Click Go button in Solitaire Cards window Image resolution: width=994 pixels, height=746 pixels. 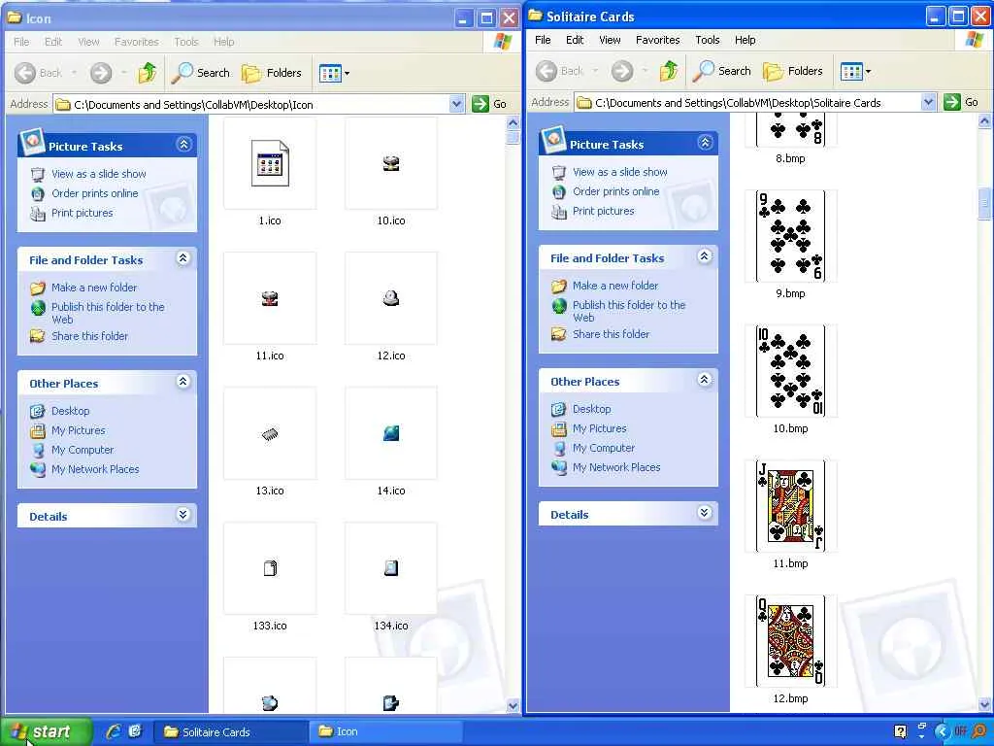[x=962, y=102]
